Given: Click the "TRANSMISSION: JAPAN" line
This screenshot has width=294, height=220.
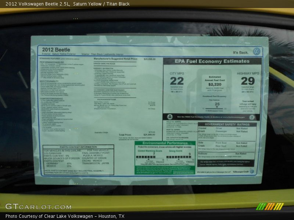Looking at the screenshot, I should [96, 163].
